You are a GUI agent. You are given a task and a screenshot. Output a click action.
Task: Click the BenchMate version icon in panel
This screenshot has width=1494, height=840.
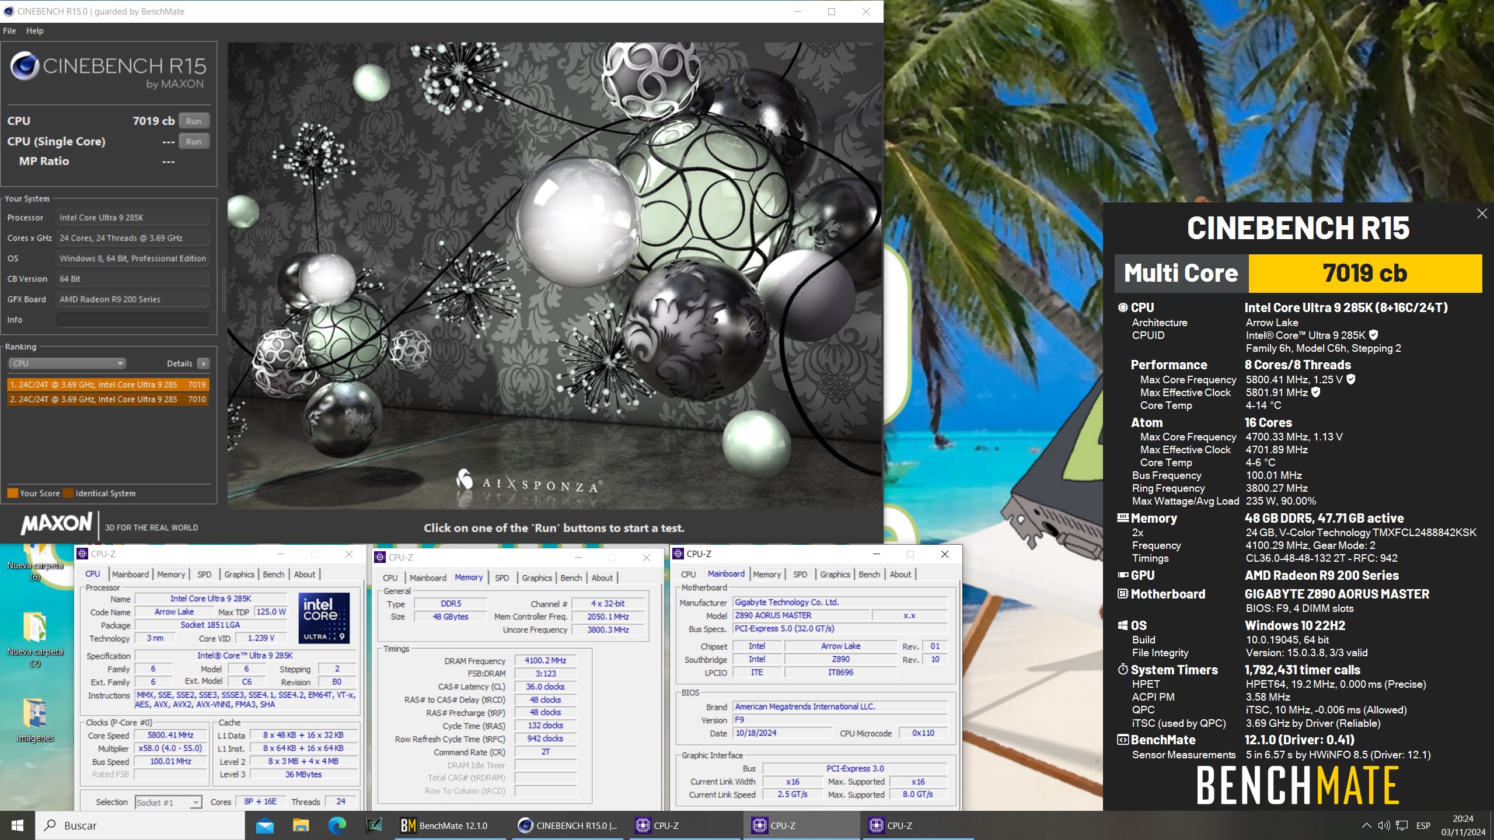tap(1123, 740)
